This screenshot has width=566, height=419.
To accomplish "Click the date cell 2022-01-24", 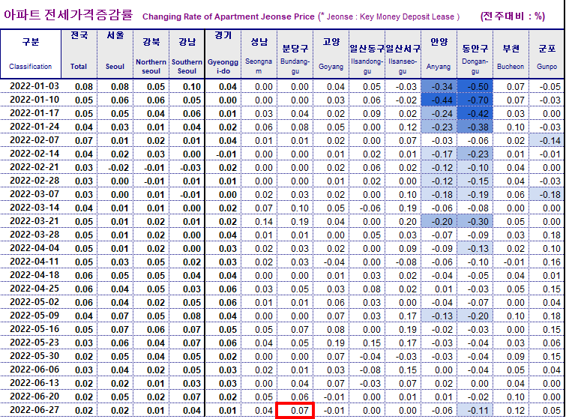I will [x=34, y=127].
